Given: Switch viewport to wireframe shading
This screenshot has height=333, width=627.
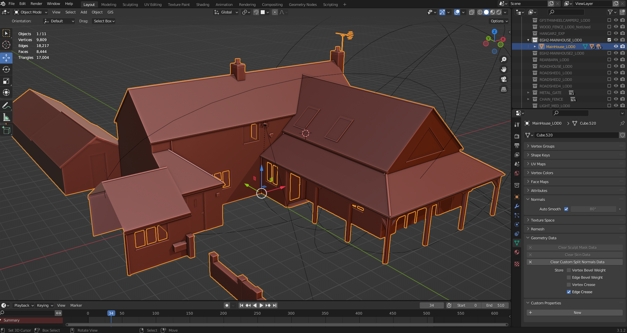Looking at the screenshot, I should [480, 12].
